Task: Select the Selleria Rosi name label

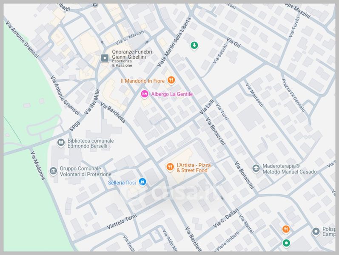Action: tap(122, 183)
